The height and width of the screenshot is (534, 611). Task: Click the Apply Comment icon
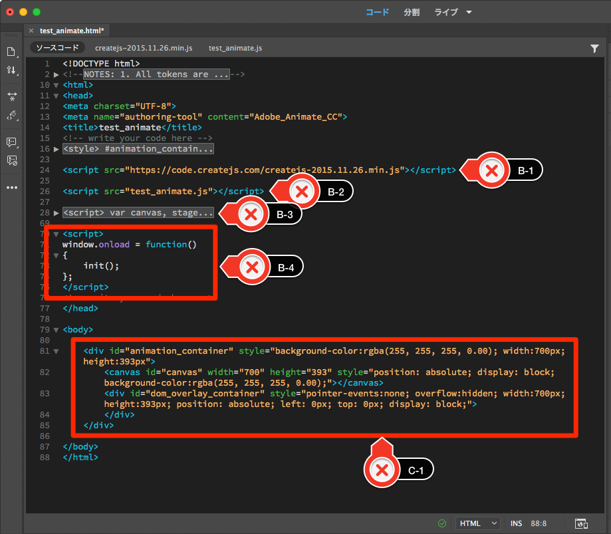(11, 142)
